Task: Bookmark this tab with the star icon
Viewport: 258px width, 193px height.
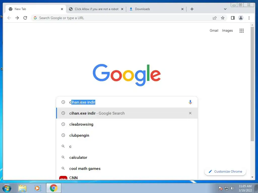Action: coord(223,18)
